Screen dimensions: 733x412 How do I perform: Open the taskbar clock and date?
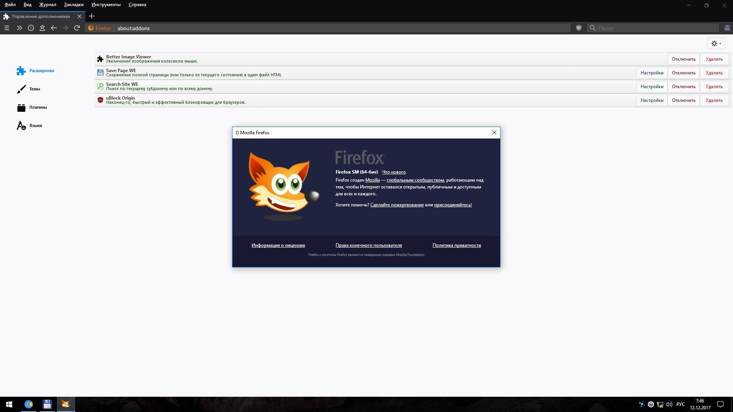click(x=700, y=404)
